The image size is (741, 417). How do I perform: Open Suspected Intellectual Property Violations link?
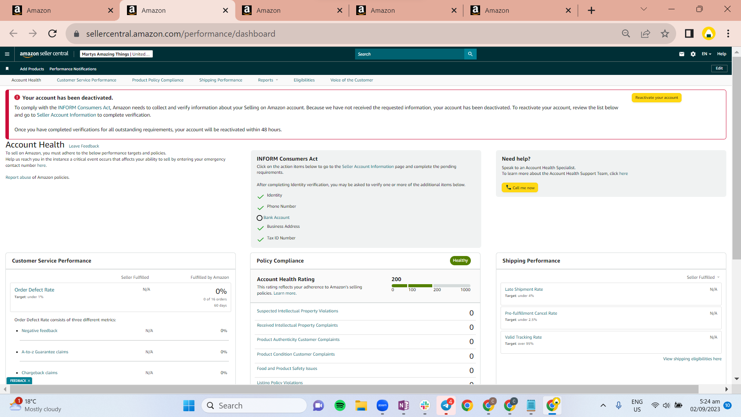[x=298, y=311]
